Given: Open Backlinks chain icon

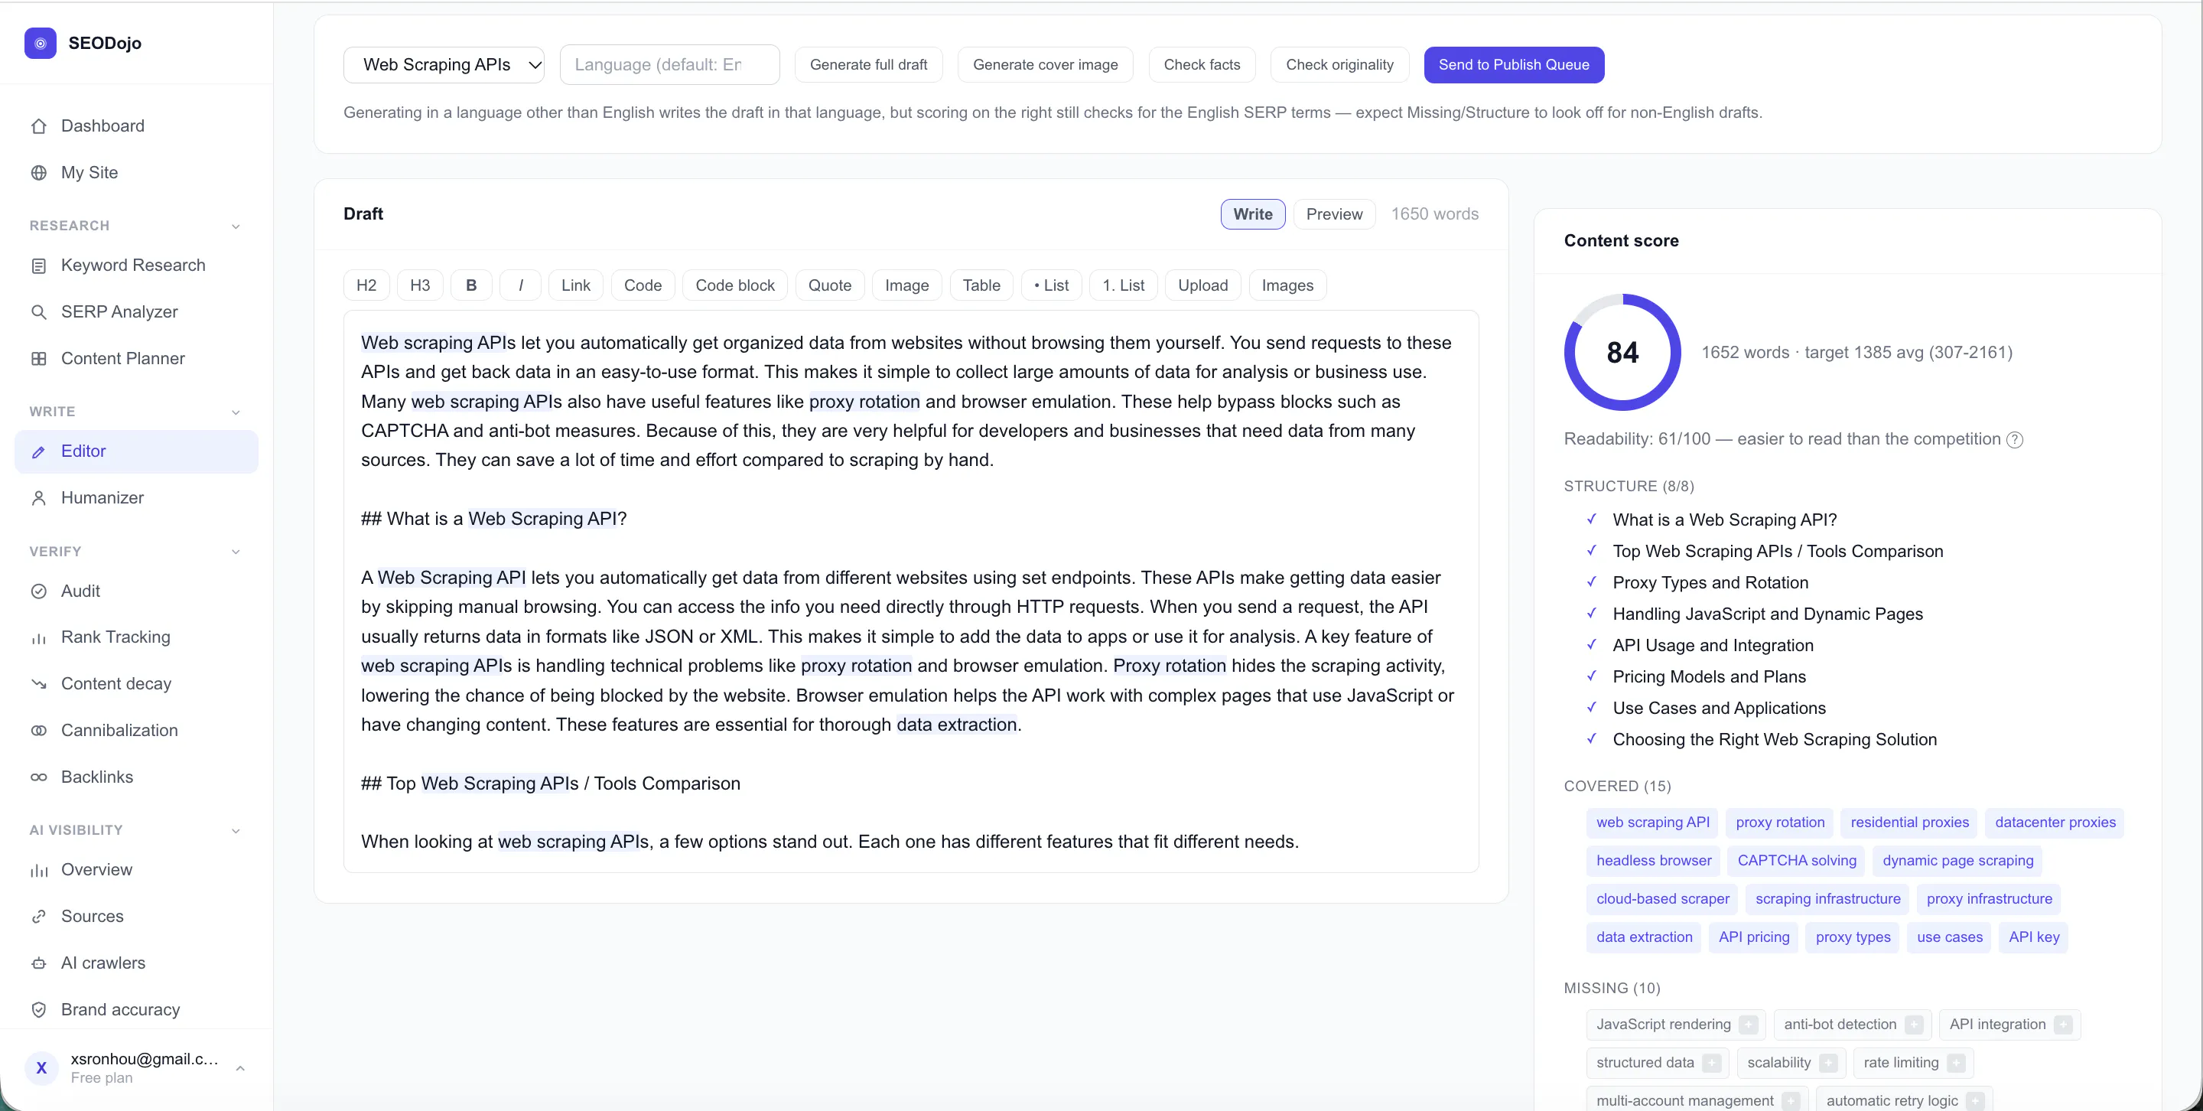Looking at the screenshot, I should (x=38, y=777).
